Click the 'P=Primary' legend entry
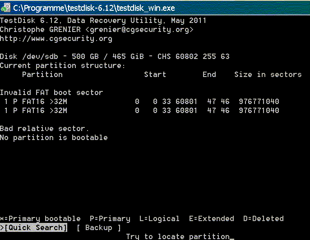 pyautogui.click(x=110, y=218)
